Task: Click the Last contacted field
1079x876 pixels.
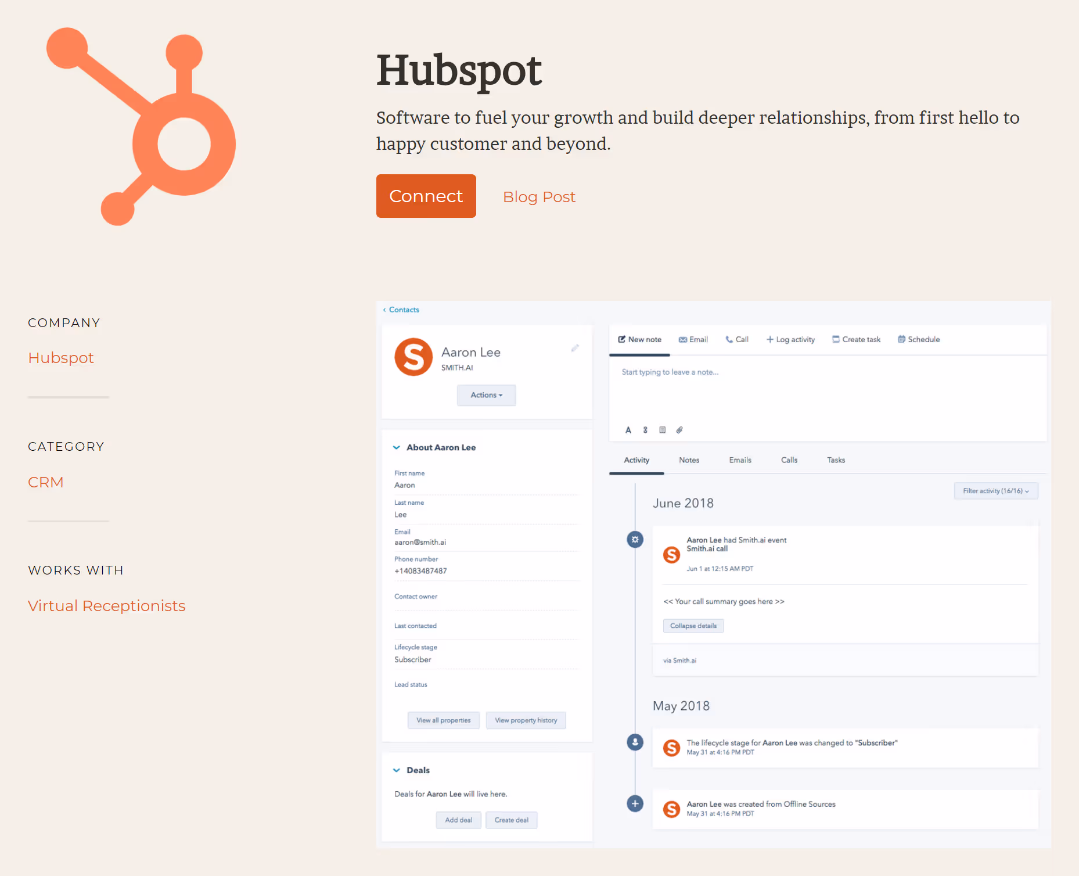Action: (487, 627)
